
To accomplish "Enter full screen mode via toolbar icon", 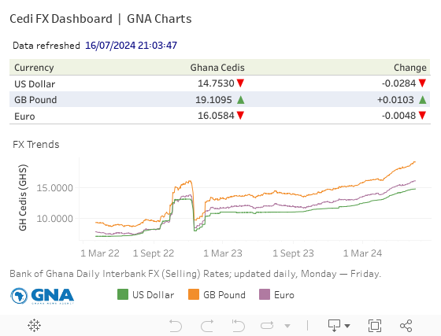I will (375, 326).
